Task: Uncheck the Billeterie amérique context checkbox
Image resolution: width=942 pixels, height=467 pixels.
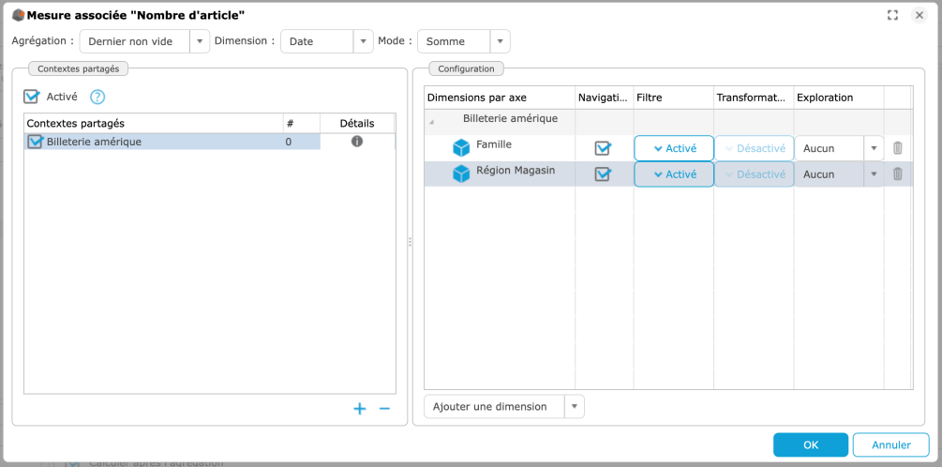Action: (x=36, y=142)
